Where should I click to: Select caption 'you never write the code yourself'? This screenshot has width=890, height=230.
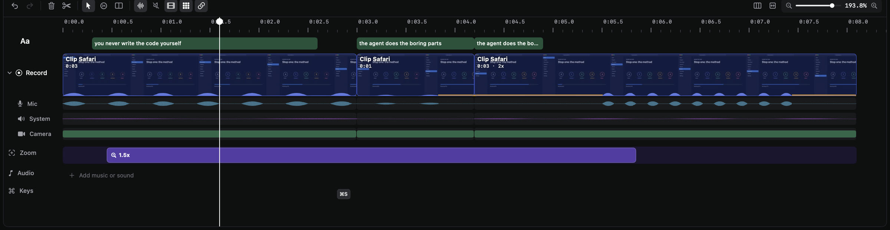(205, 43)
